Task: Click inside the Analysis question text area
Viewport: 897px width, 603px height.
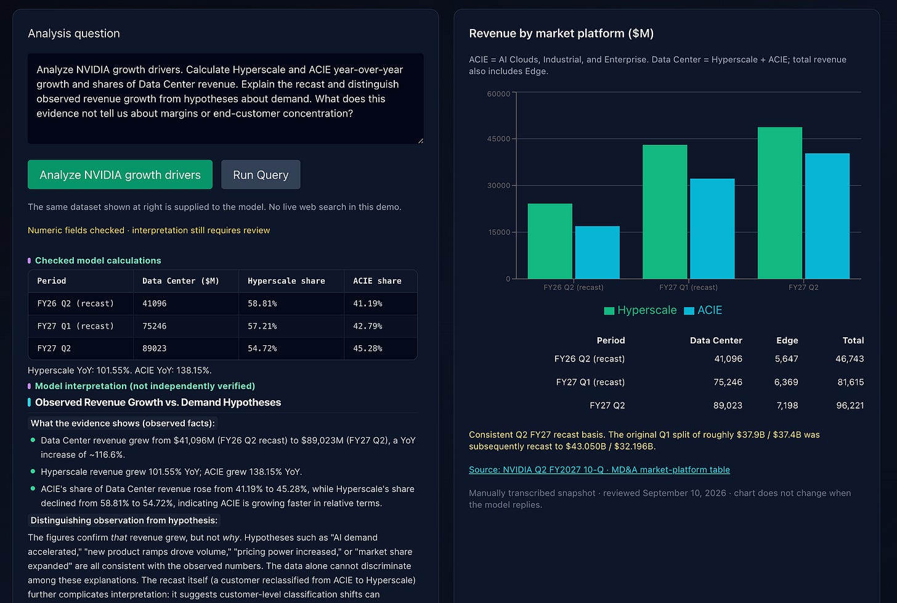Action: 225,99
